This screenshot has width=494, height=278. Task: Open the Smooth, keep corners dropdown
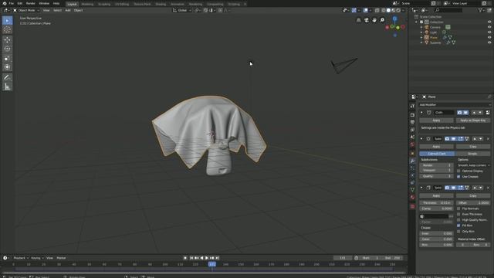473,165
